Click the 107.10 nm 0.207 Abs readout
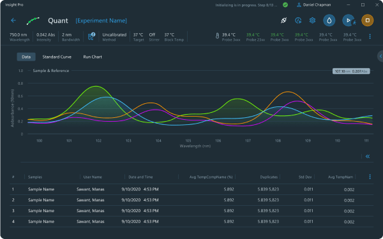This screenshot has height=239, width=383. [351, 71]
